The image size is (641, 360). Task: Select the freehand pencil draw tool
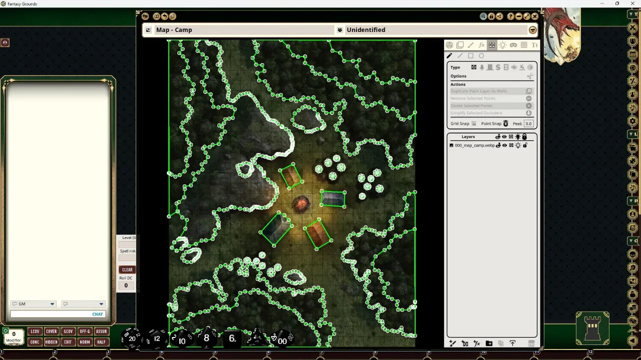point(449,56)
